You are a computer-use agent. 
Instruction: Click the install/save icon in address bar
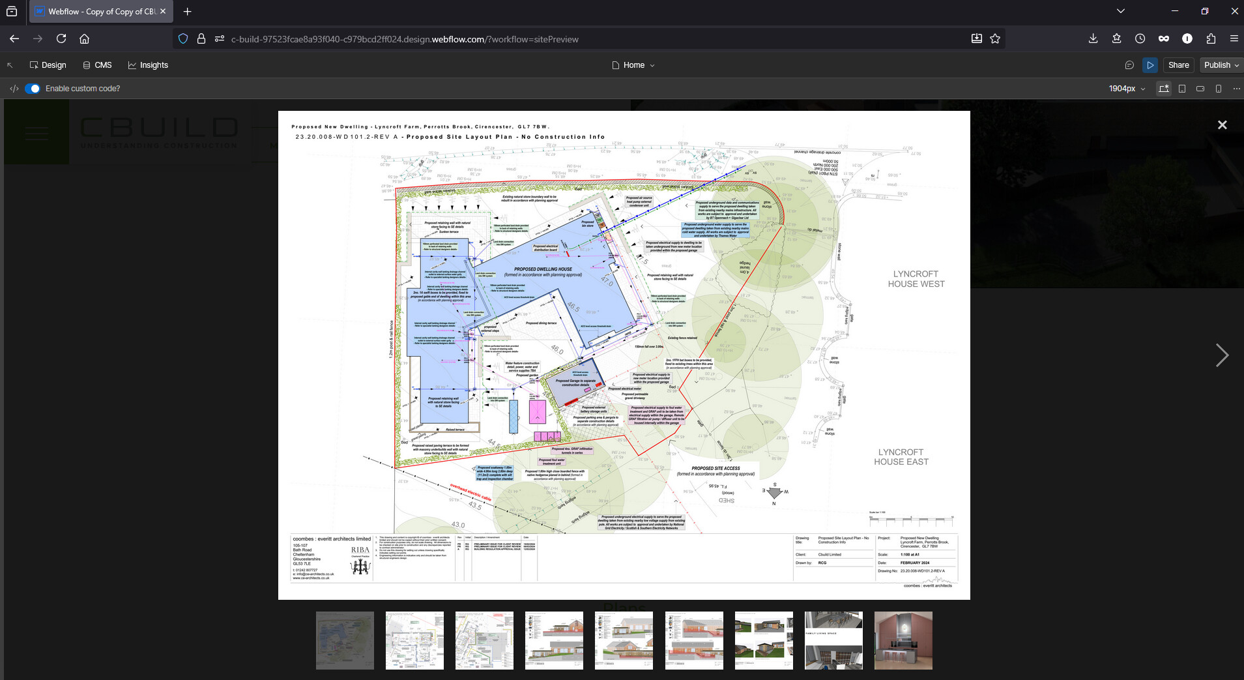click(977, 38)
